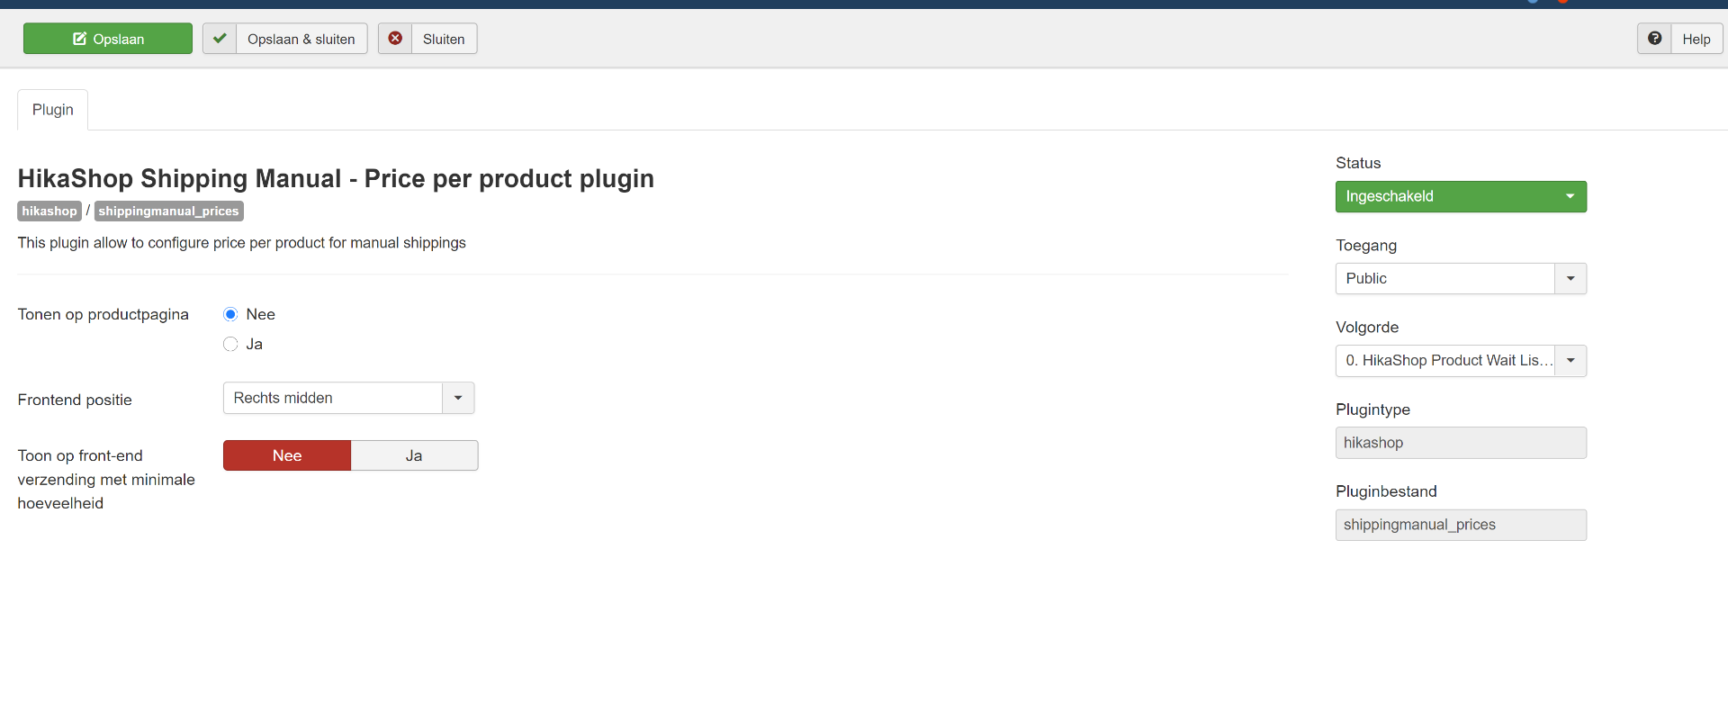Set front-end minimum quantity shipping to Nee
The height and width of the screenshot is (711, 1728).
[x=287, y=455]
